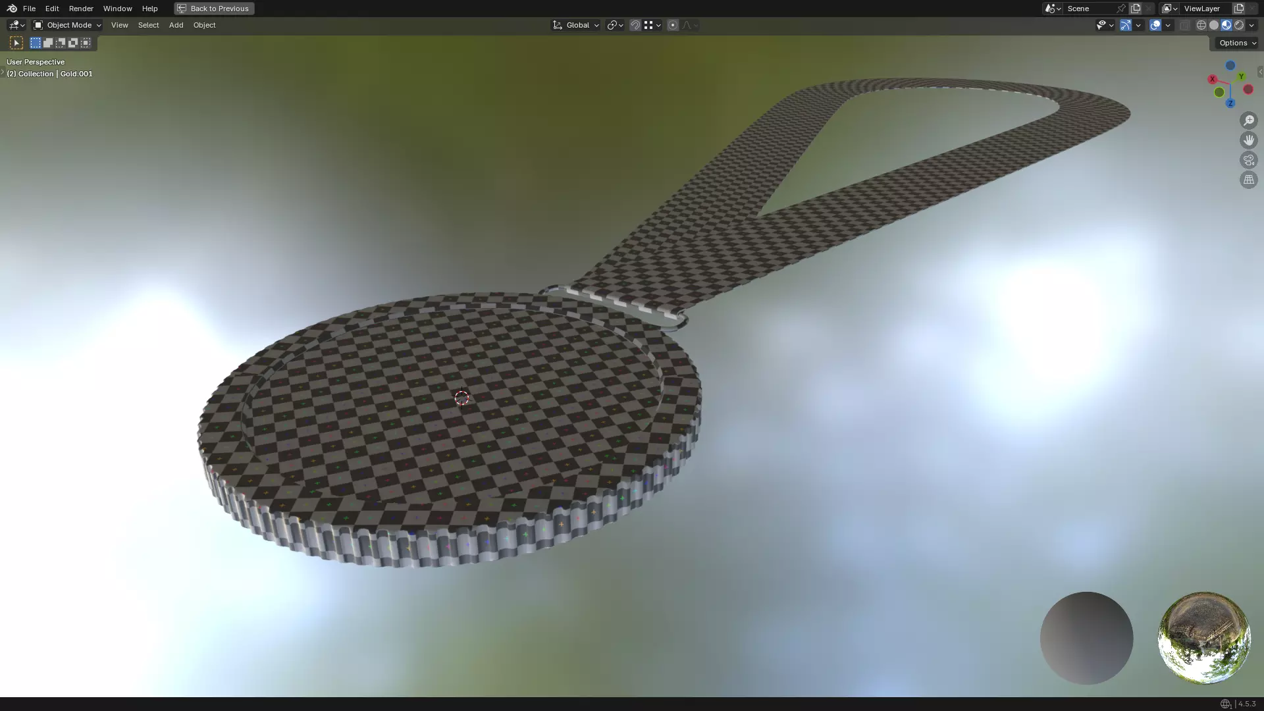This screenshot has height=711, width=1264.
Task: Open Global transform orientation dropdown
Action: click(575, 25)
